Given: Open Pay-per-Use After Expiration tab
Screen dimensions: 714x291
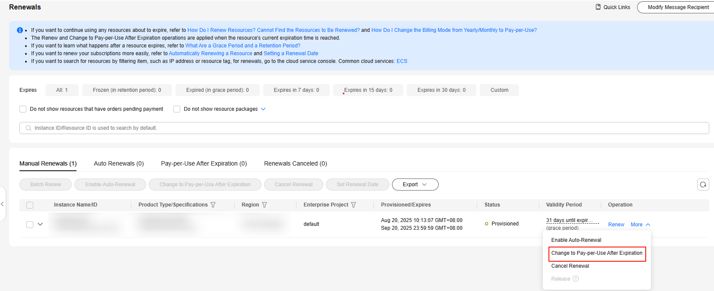Looking at the screenshot, I should pos(204,163).
